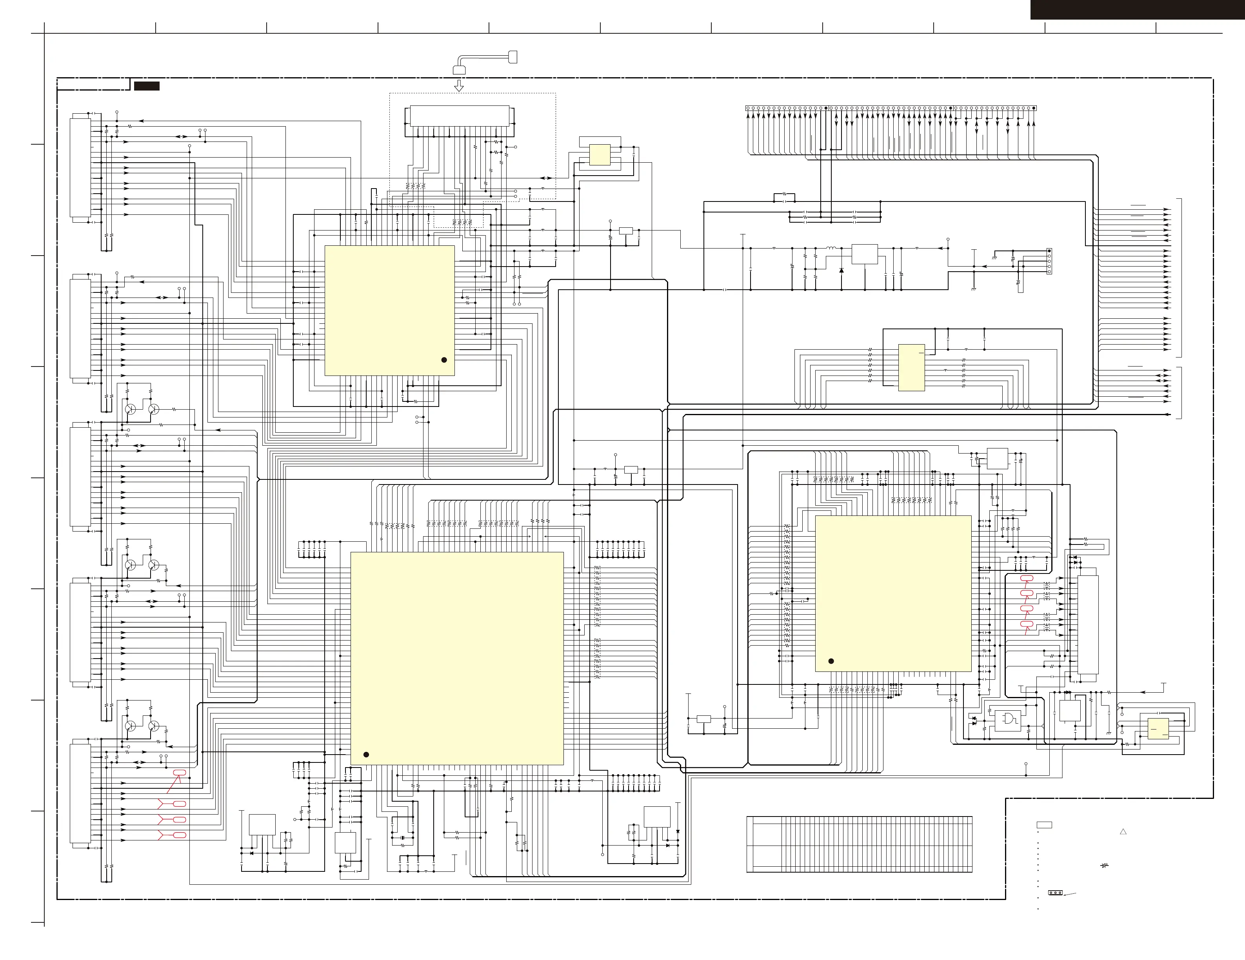Click the black bar in the page's top-right corner
This screenshot has width=1245, height=960.
(1137, 10)
